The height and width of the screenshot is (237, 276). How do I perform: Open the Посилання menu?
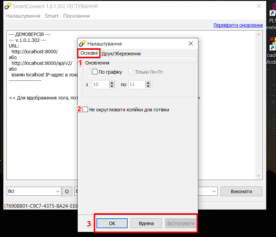[76, 16]
